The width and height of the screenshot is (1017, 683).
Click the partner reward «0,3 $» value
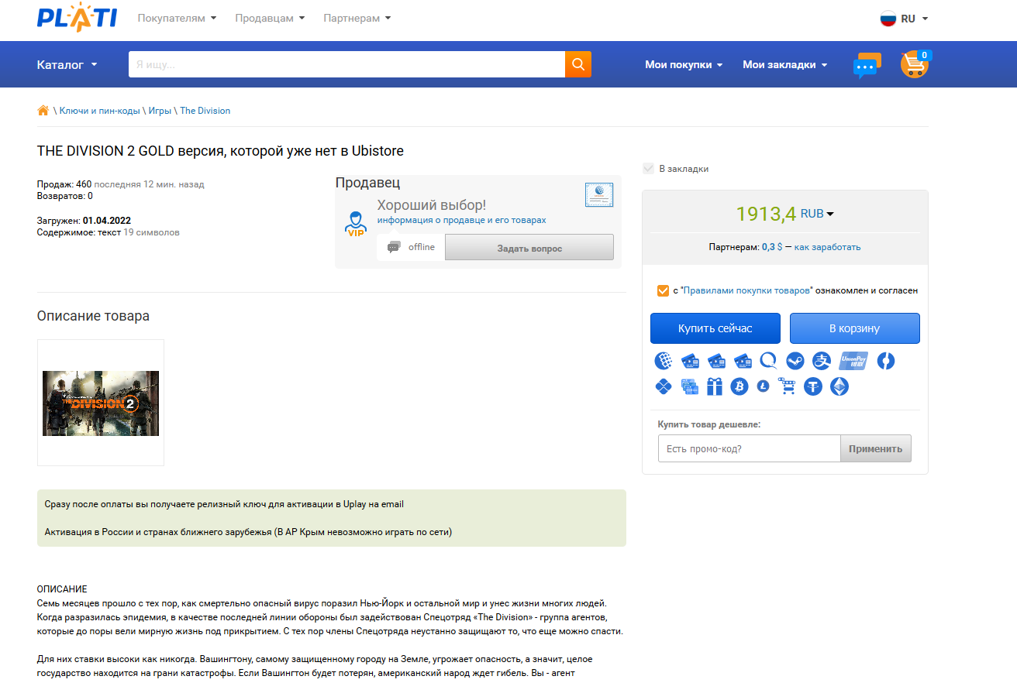pyautogui.click(x=772, y=247)
